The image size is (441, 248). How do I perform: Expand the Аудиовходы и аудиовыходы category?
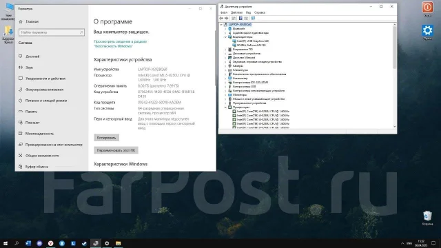225,33
